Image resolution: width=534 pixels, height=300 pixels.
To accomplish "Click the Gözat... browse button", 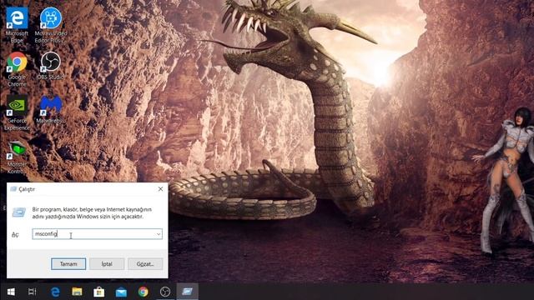I will click(145, 264).
